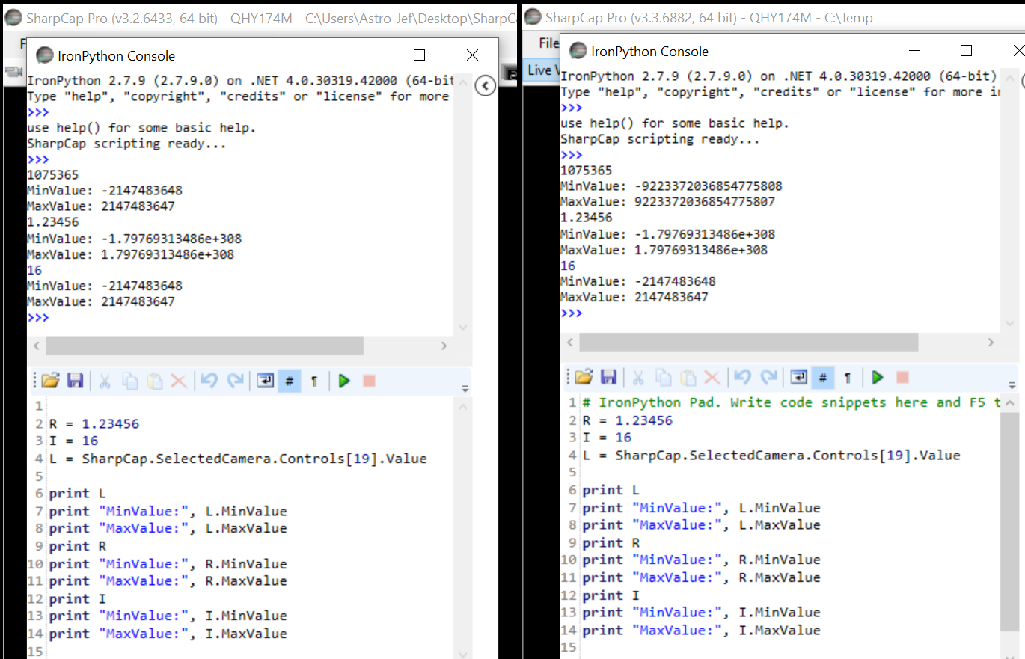The height and width of the screenshot is (659, 1025).
Task: Run the script with green play in left console
Action: coord(344,381)
